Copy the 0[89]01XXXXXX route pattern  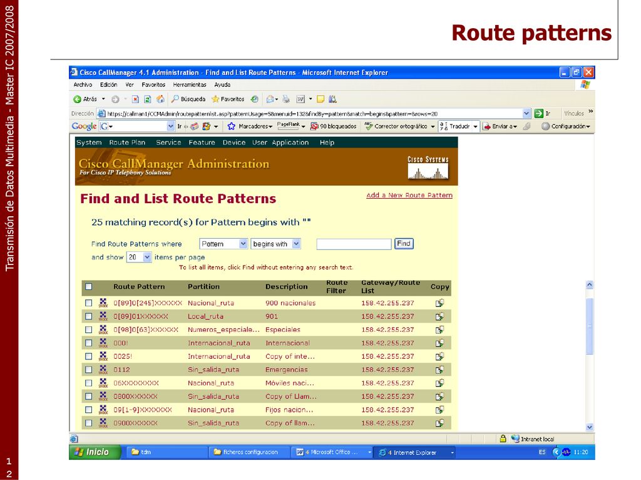[440, 316]
